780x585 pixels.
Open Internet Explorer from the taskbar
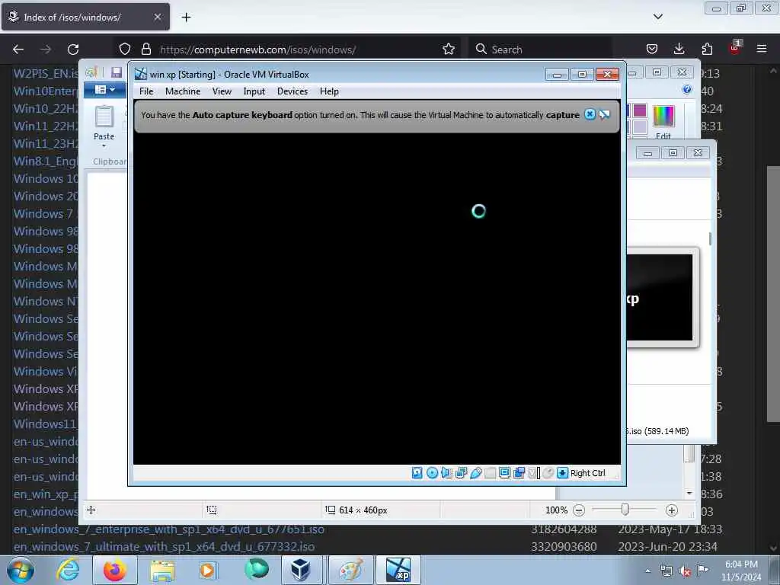coord(68,570)
